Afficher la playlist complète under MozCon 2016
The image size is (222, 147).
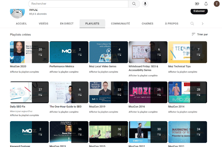tap(143, 112)
